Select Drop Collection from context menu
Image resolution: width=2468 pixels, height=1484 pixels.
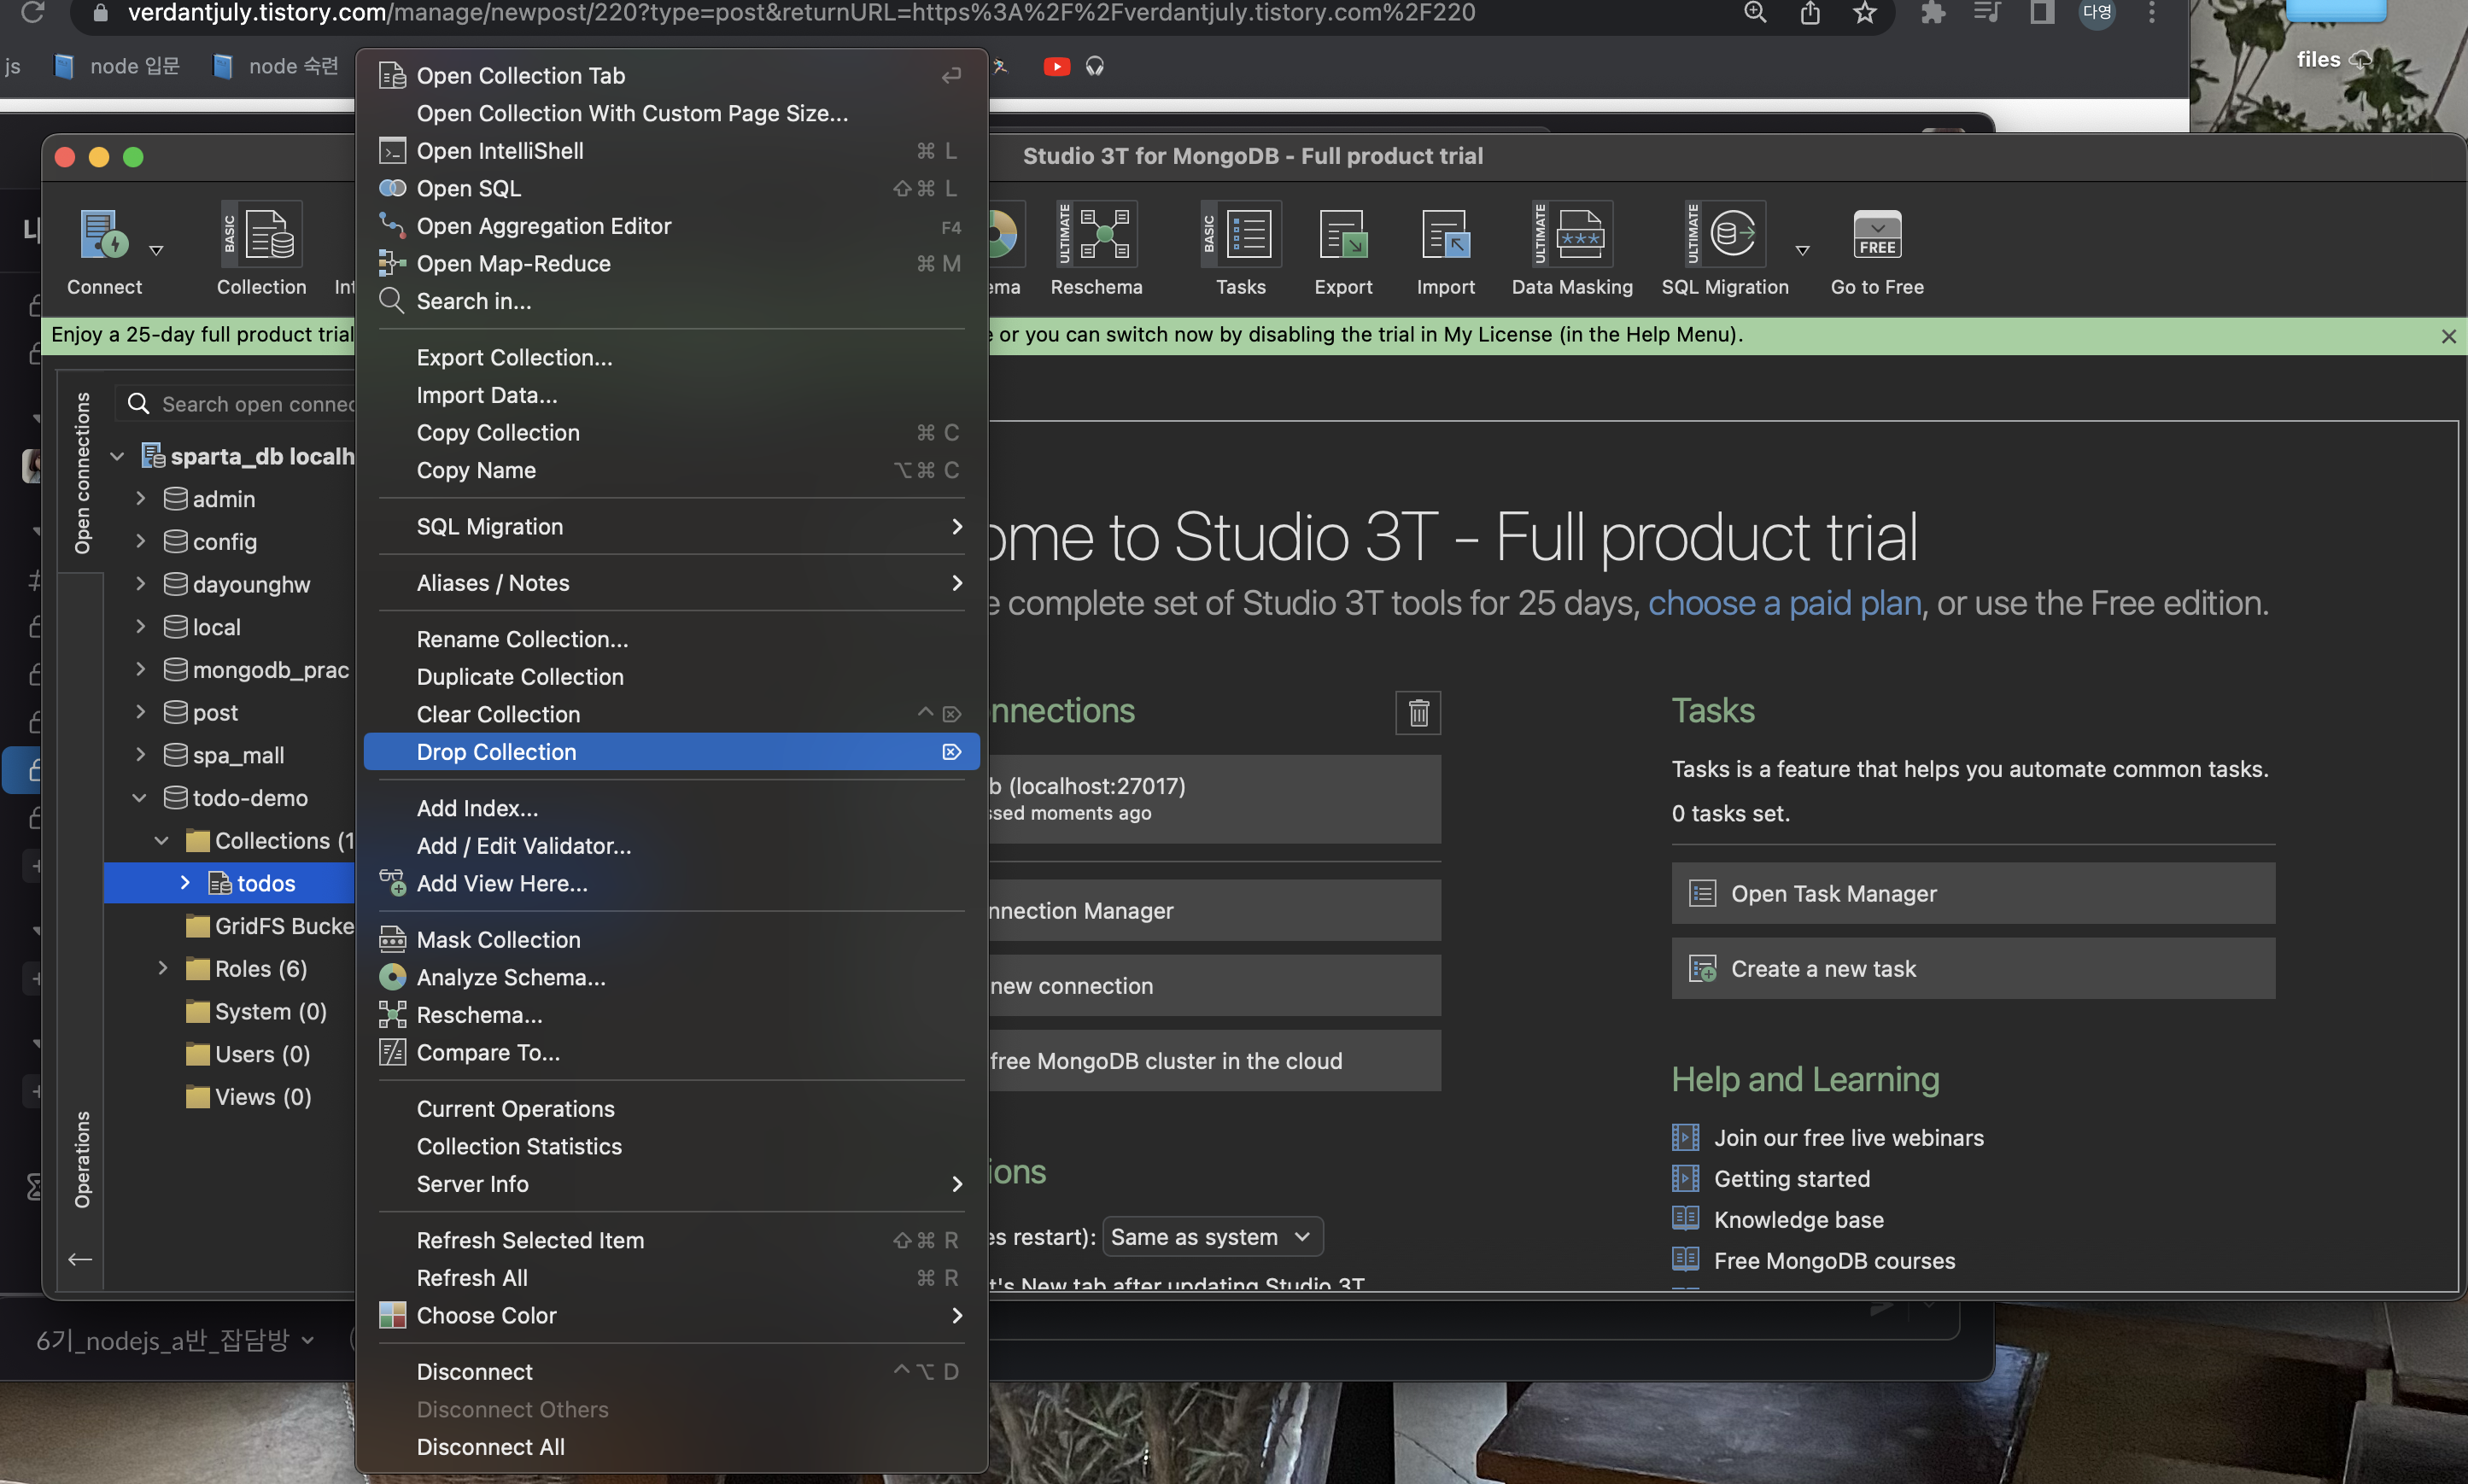coord(671,752)
